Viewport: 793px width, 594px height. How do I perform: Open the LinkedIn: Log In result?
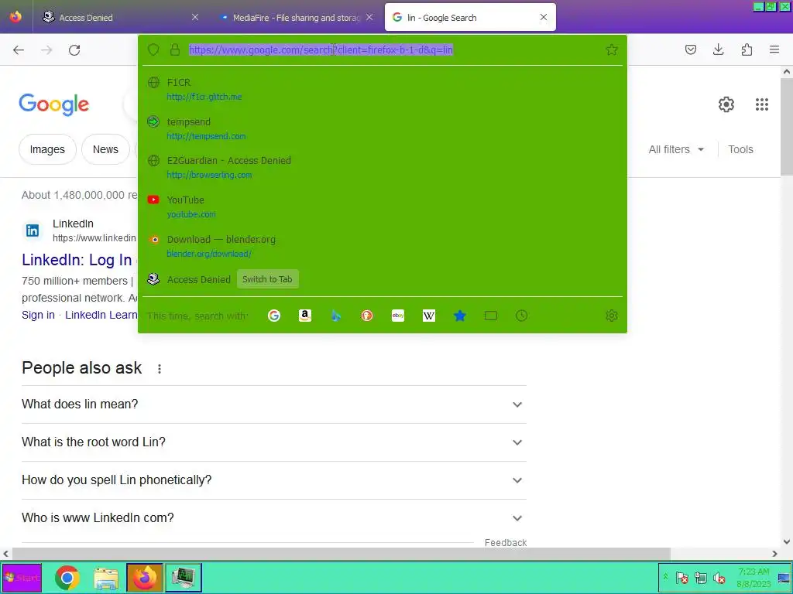[77, 260]
